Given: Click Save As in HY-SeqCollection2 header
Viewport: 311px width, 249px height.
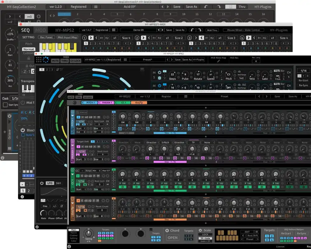Looking at the screenshot, I should (x=191, y=7).
